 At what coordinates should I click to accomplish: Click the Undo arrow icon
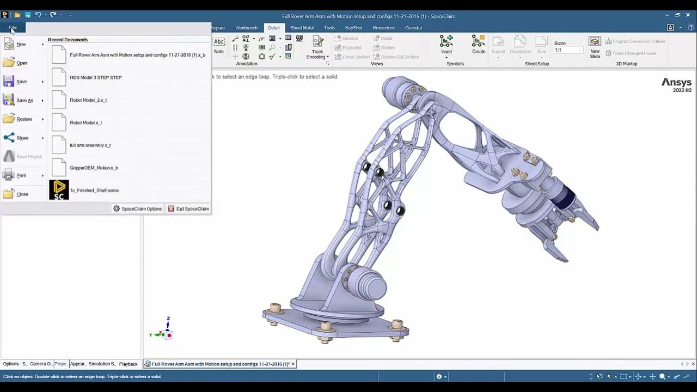point(38,15)
